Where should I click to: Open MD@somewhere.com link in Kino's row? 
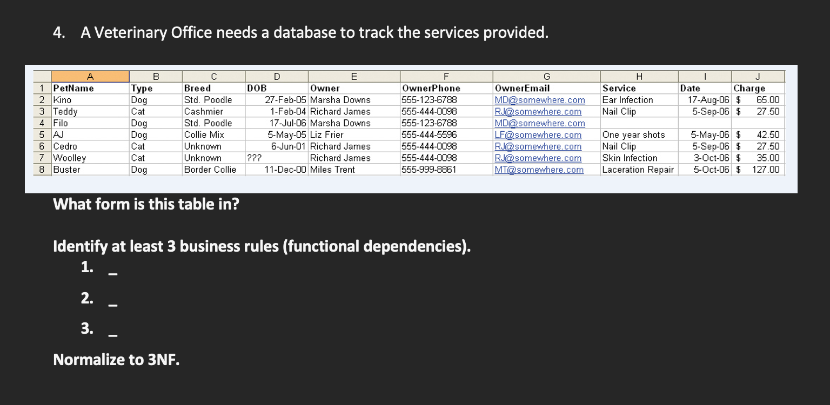(540, 100)
